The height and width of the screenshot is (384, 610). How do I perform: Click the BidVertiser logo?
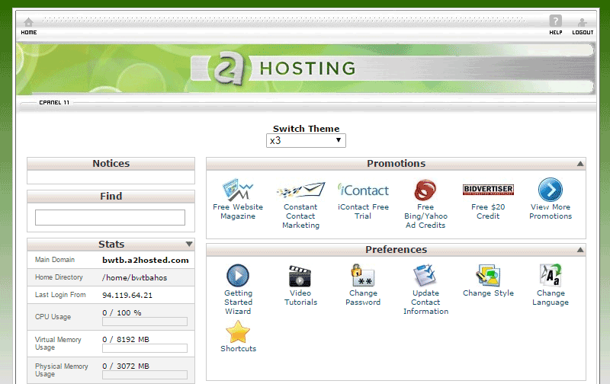pos(488,189)
